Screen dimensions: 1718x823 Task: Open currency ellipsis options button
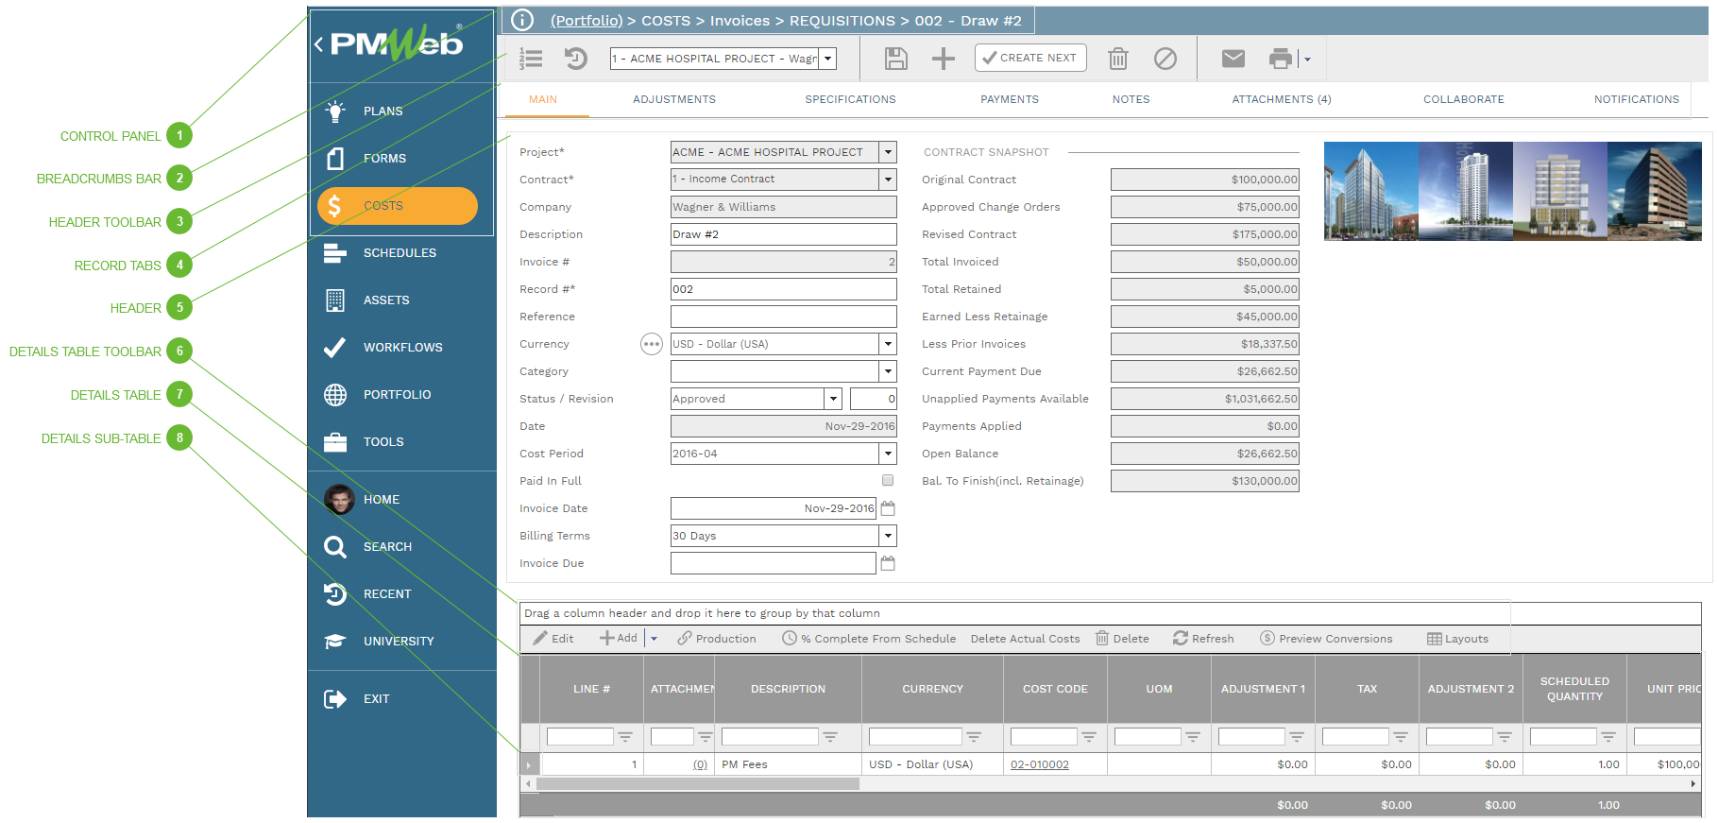tap(651, 344)
